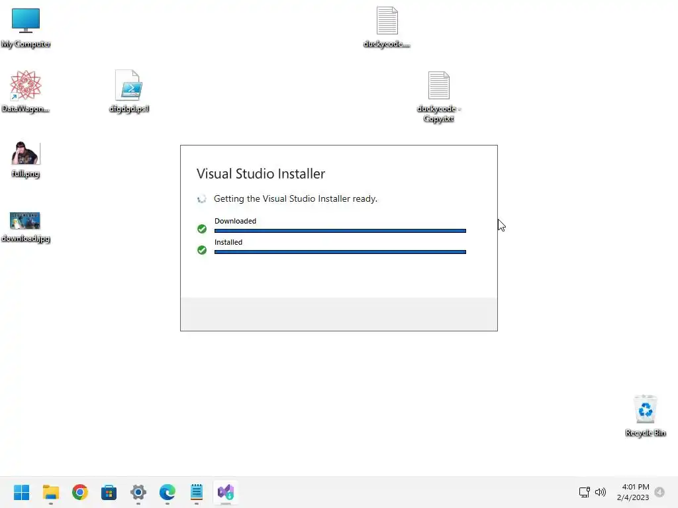Viewport: 678px width, 508px height.
Task: Click the Downloaded progress bar
Action: point(340,231)
